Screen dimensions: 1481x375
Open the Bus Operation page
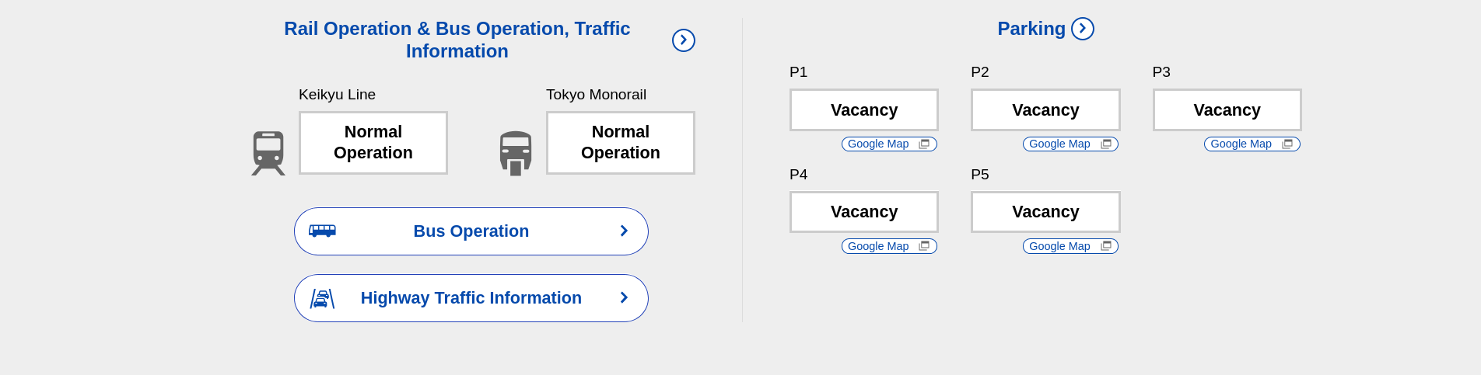point(471,231)
